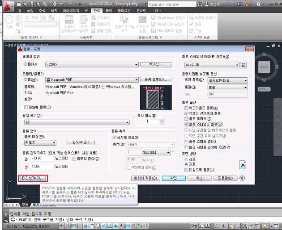Viewport: 282px width, 230px height.
Task: Open paper size dropdown showing A3
Action: [77, 122]
